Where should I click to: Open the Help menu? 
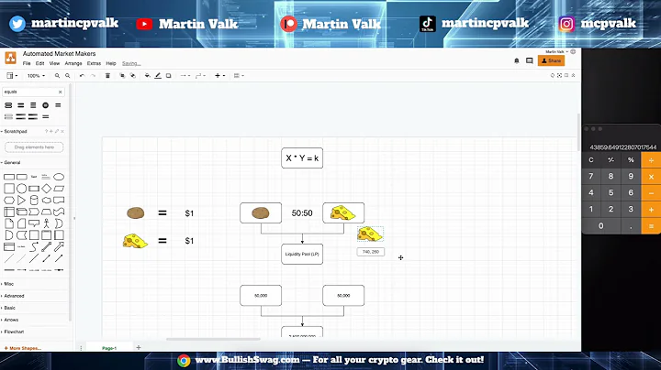pos(111,63)
